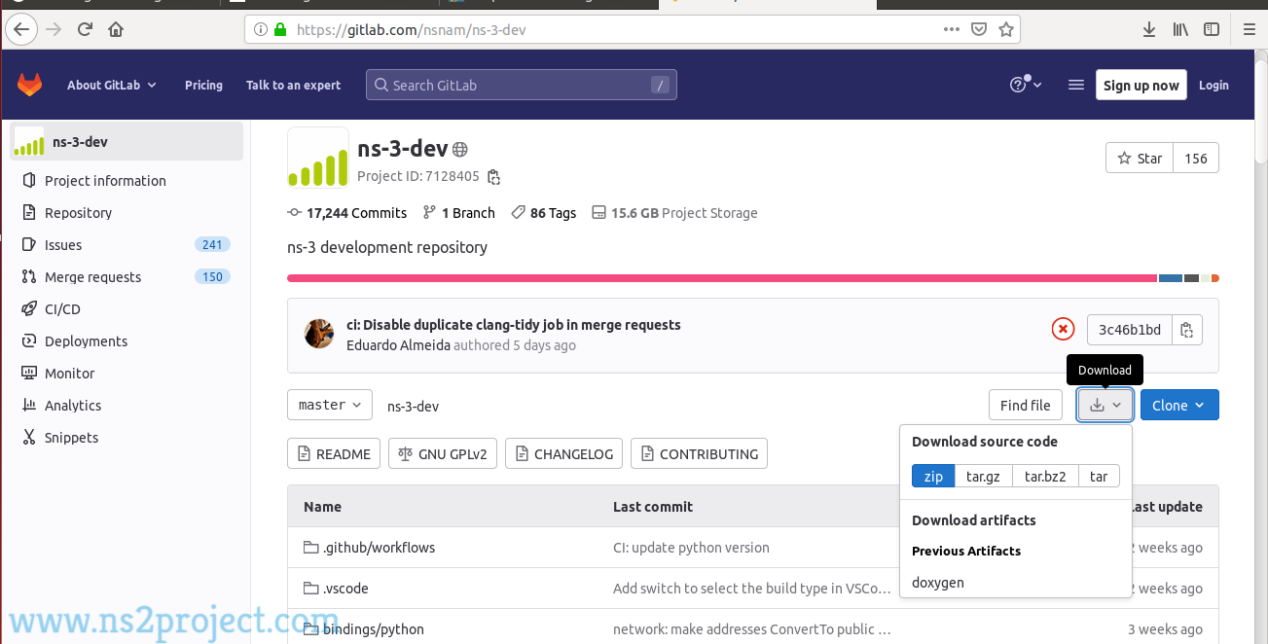Star the ns-3-dev project
The image size is (1268, 644).
[1140, 159]
